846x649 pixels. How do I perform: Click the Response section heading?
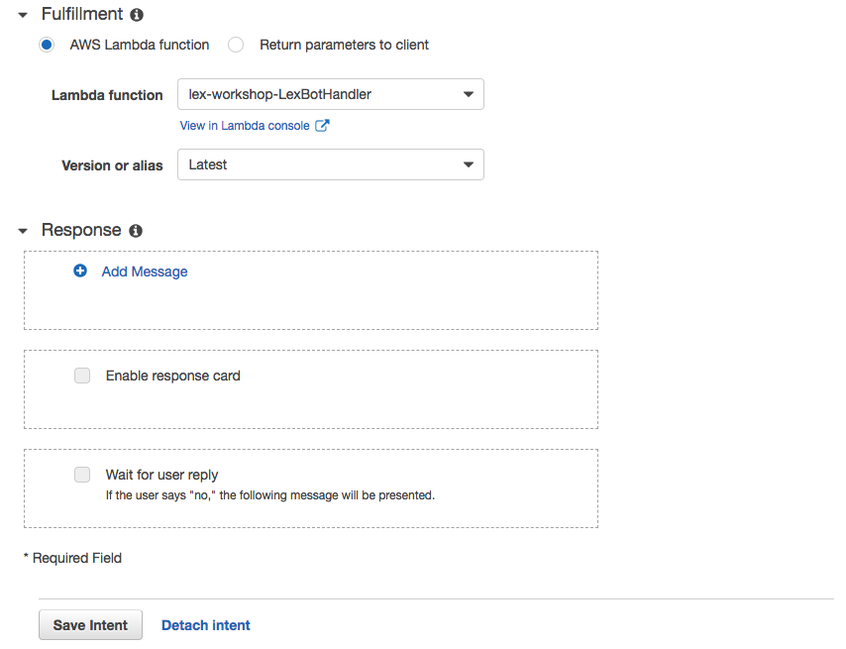(x=81, y=230)
